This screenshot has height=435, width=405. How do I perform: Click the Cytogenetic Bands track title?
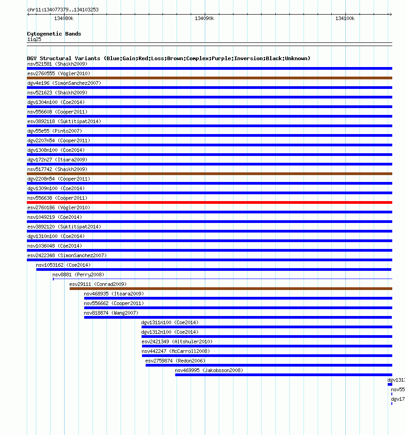click(54, 34)
